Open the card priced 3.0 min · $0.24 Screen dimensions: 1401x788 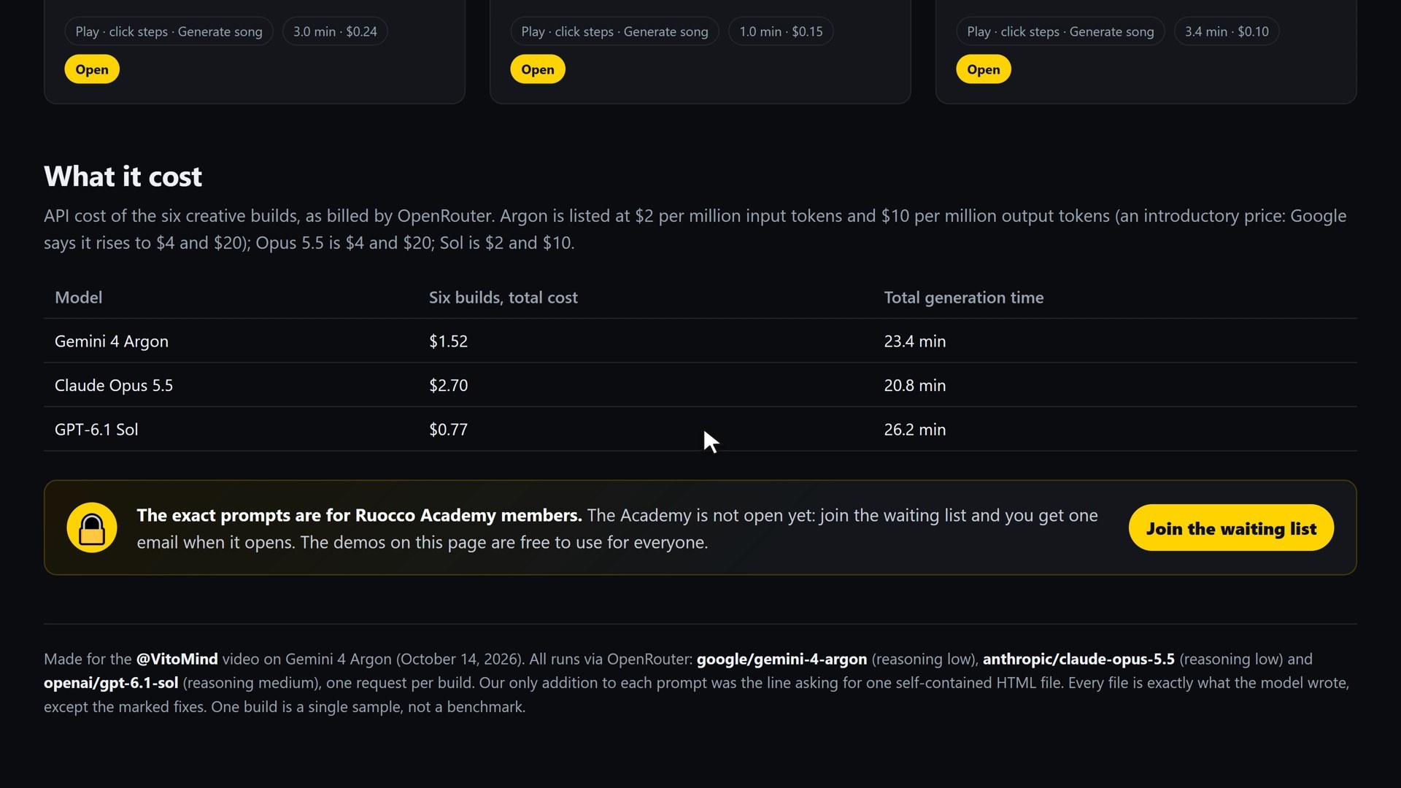click(92, 69)
